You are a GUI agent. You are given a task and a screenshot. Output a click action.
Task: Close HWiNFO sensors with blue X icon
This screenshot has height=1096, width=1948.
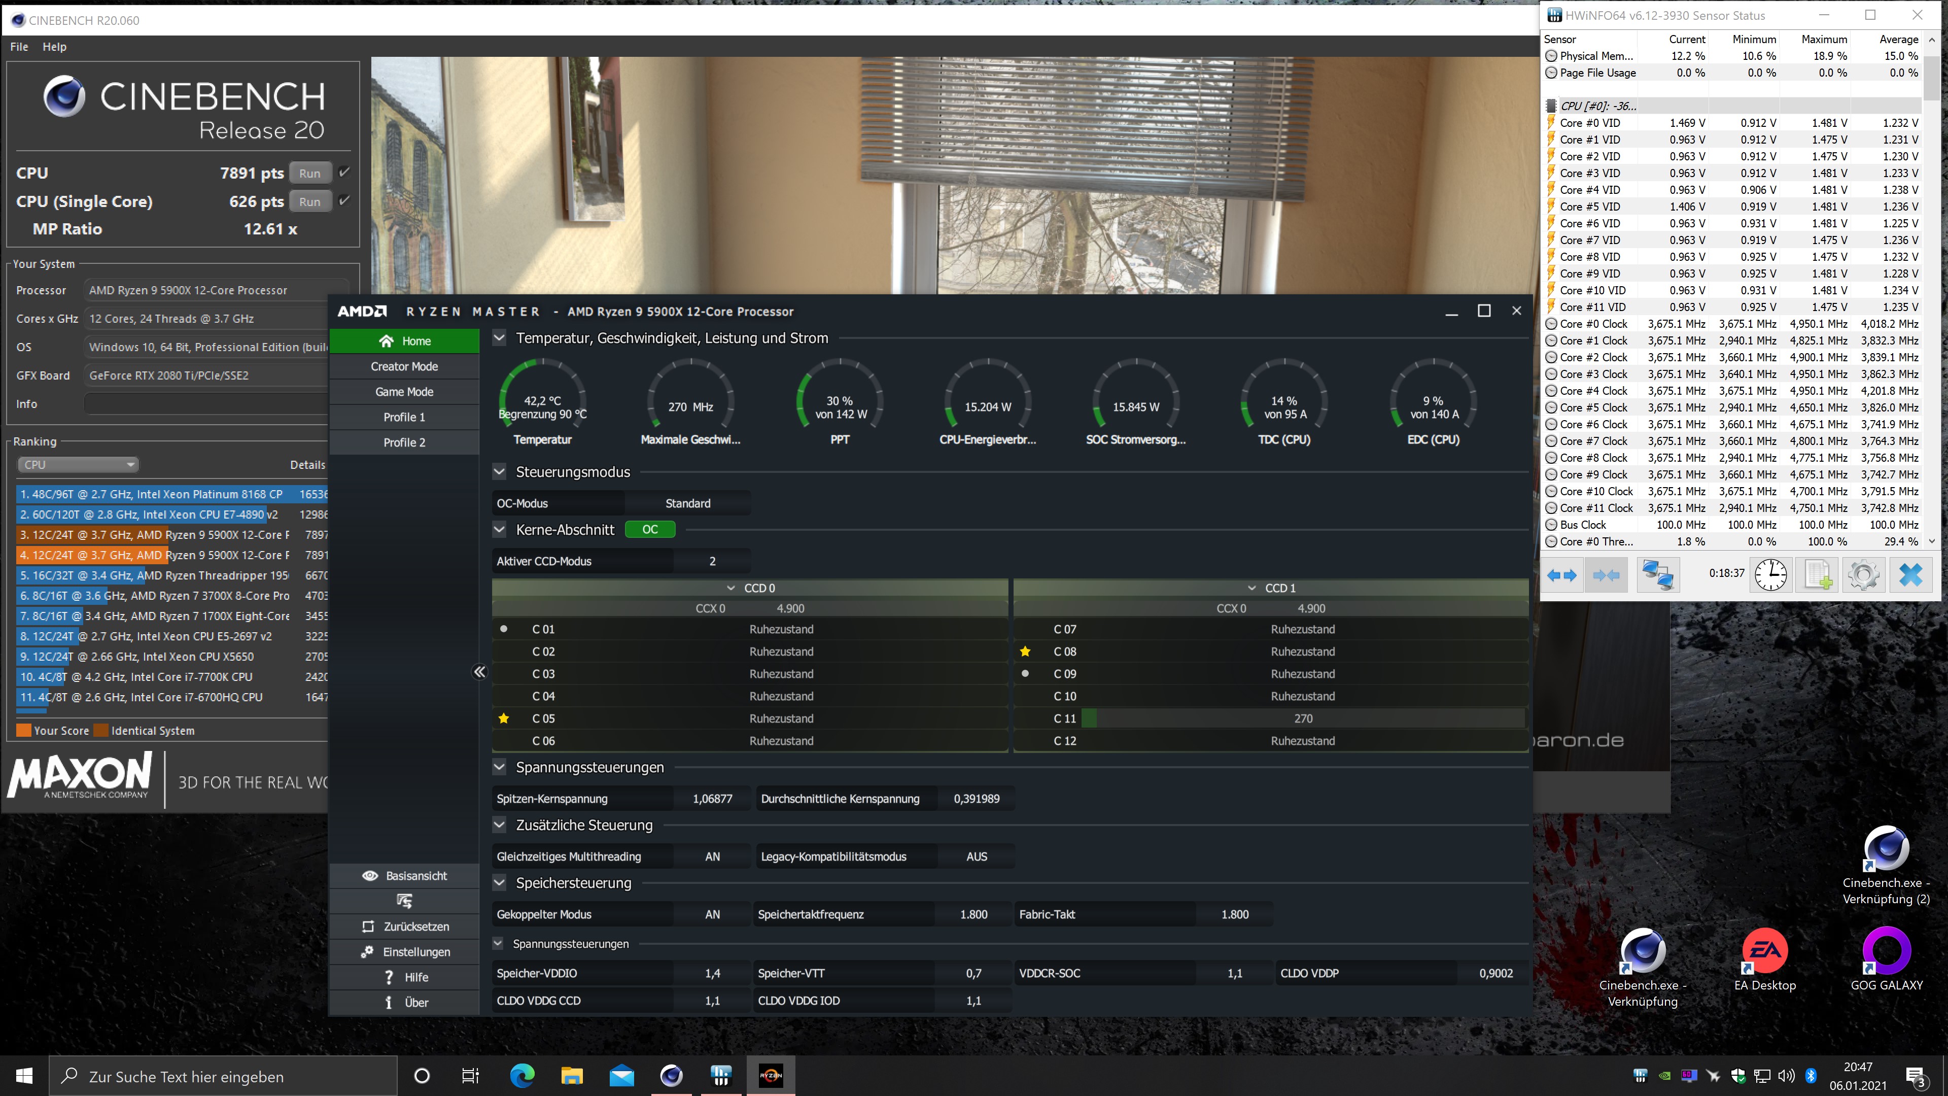[x=1910, y=575]
